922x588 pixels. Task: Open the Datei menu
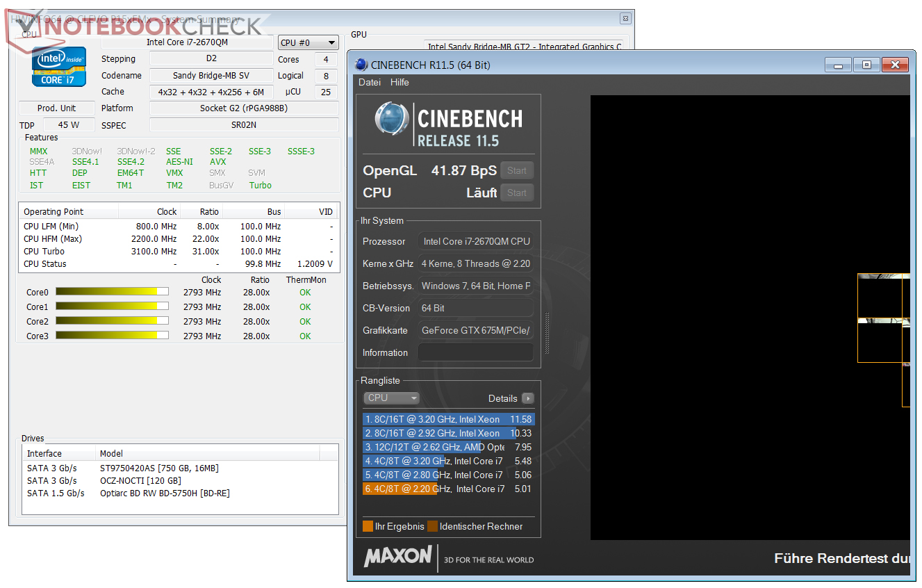(370, 82)
